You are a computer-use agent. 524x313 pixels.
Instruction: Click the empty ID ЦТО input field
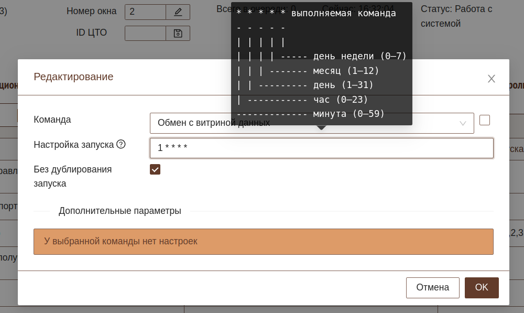coord(145,33)
